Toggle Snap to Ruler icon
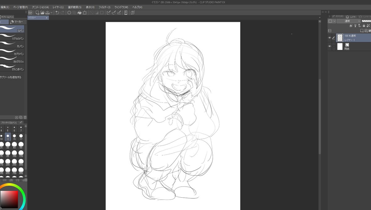The image size is (371, 210). (x=109, y=13)
